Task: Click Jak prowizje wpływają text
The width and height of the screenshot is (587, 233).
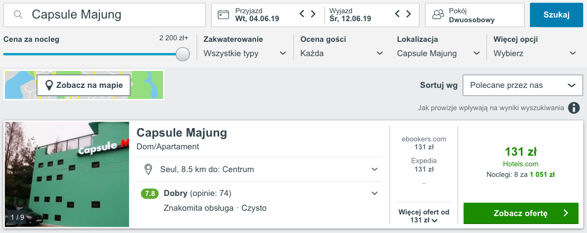Action: tap(491, 108)
